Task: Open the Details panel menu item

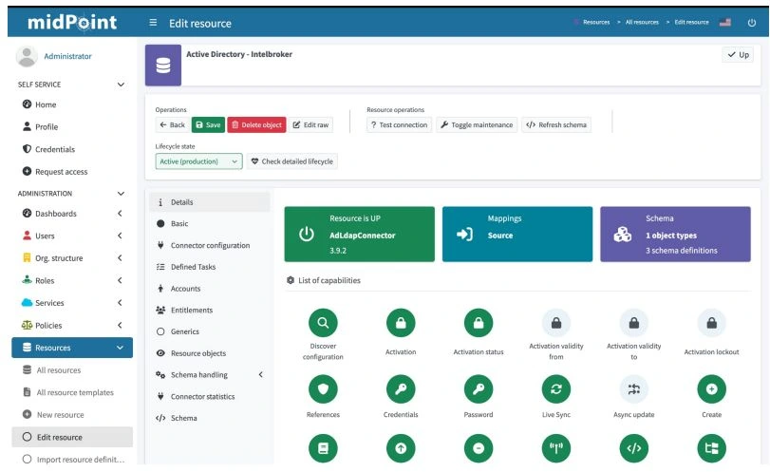Action: click(210, 202)
